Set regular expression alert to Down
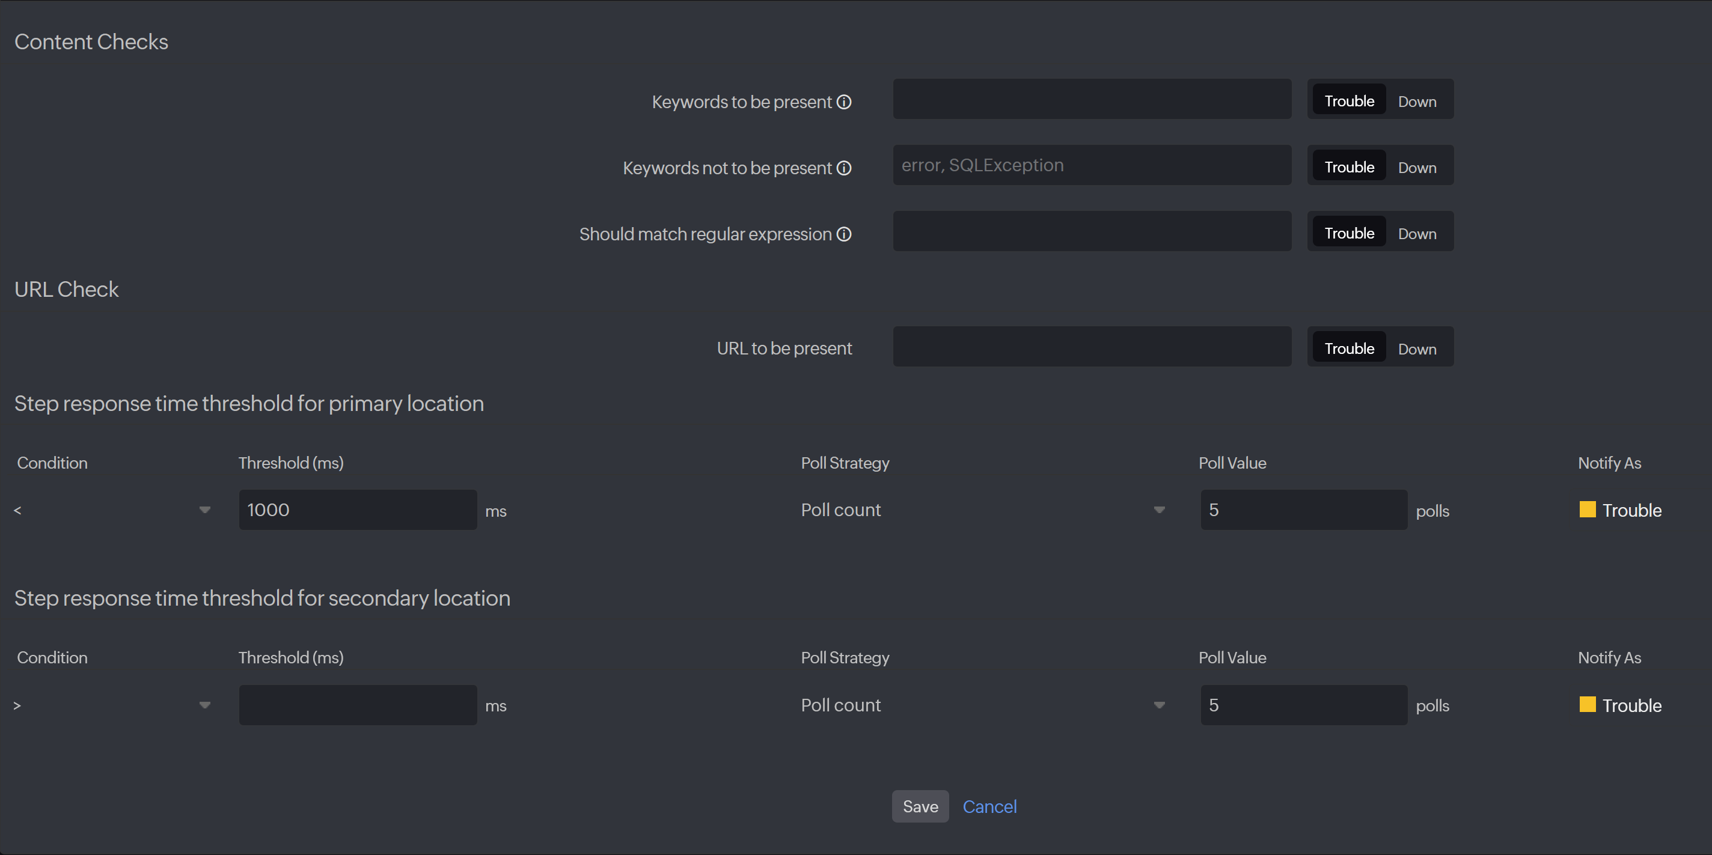Viewport: 1712px width, 855px height. 1416,234
